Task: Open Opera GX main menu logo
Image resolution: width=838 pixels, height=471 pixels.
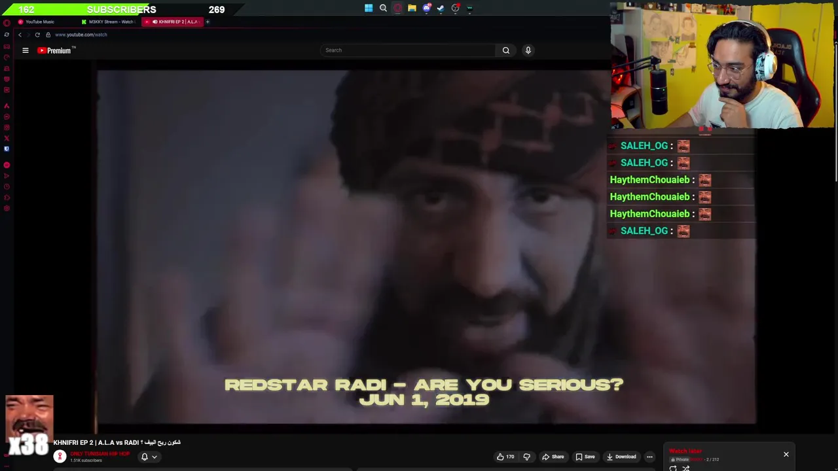Action: click(x=7, y=22)
